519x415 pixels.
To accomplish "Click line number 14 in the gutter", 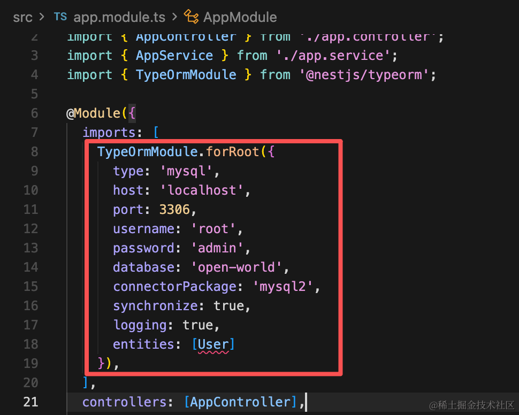I will pyautogui.click(x=31, y=267).
